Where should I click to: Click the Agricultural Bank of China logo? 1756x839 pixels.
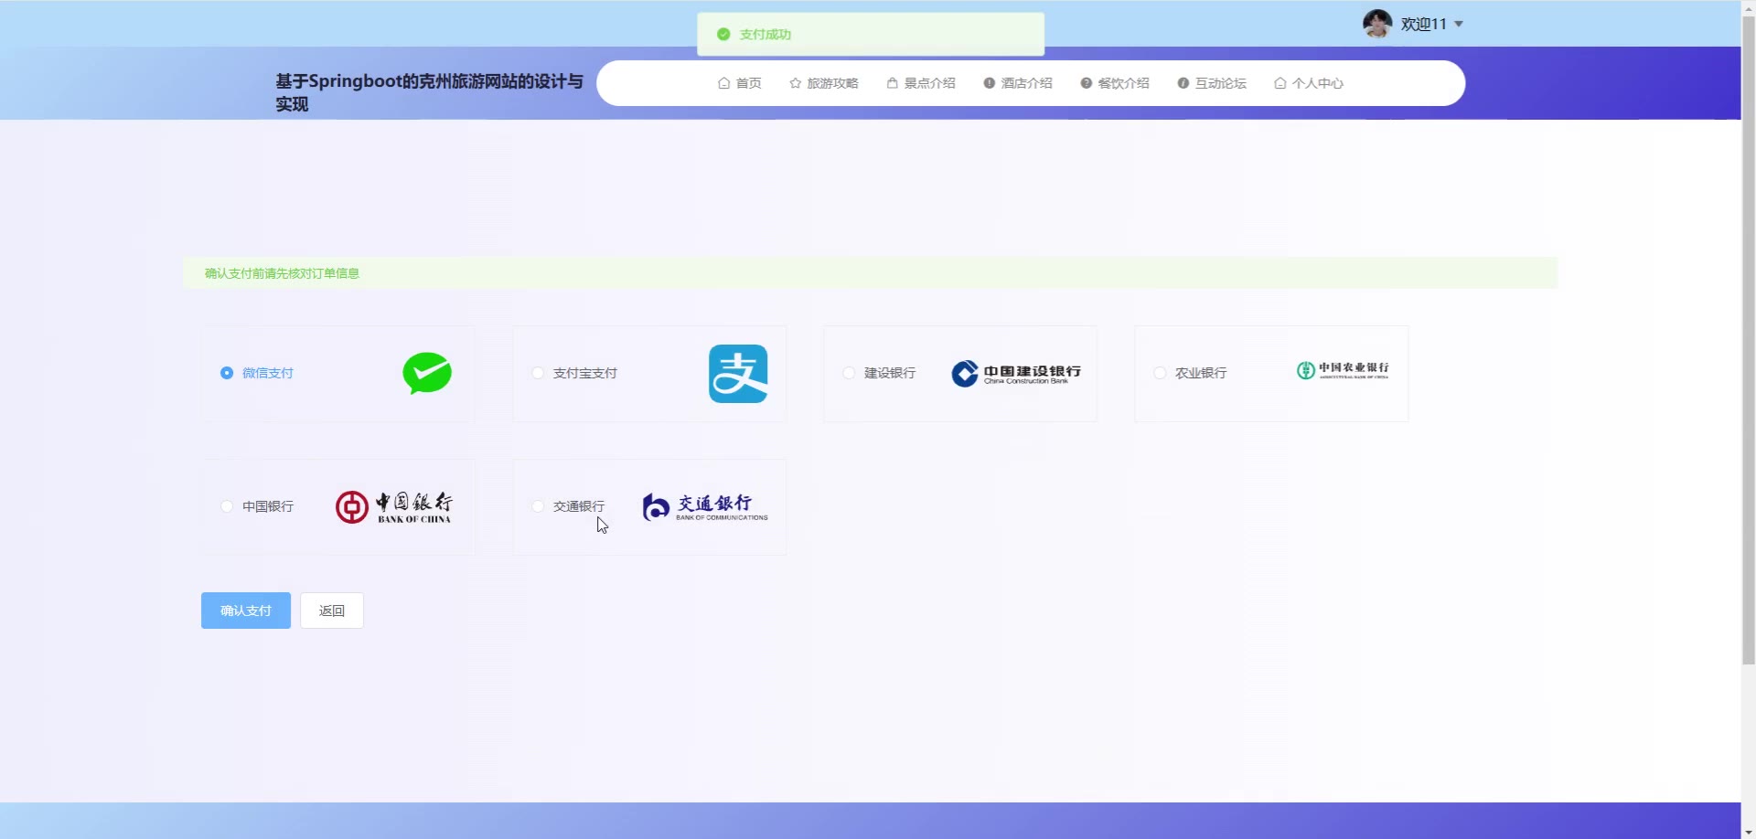[1343, 370]
